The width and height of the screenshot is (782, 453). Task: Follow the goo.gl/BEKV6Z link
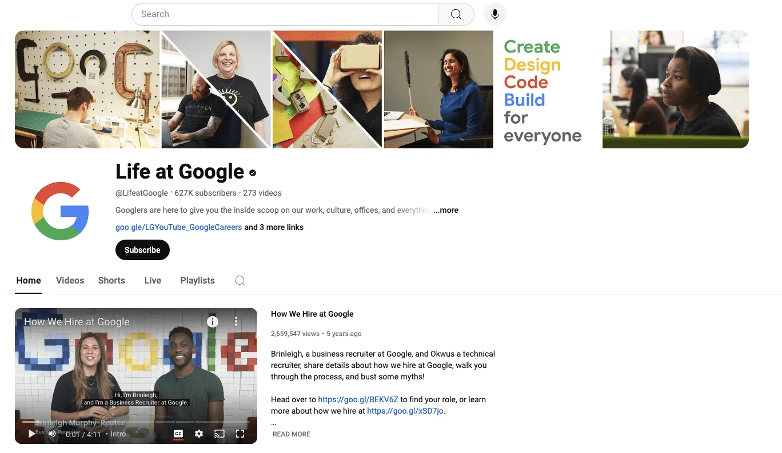pos(358,399)
